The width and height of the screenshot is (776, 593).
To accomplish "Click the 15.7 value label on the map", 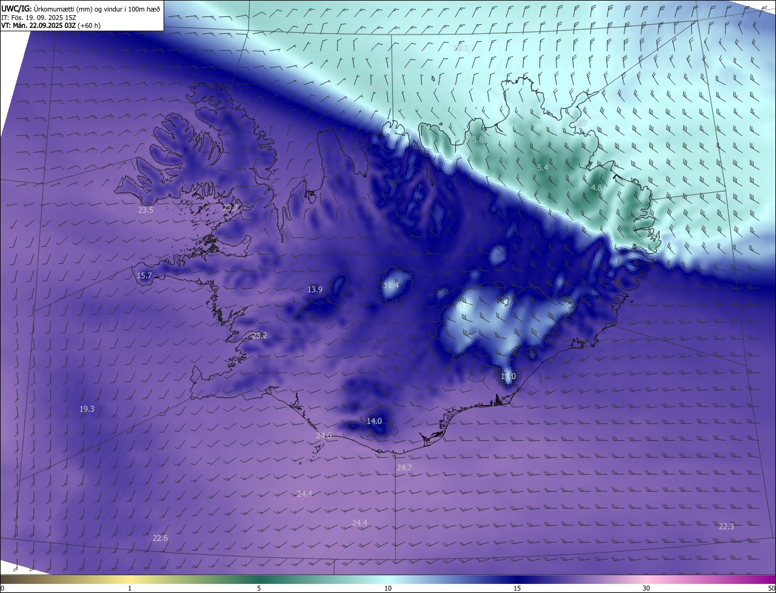I will 144,275.
